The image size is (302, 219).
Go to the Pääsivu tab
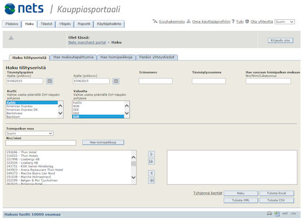click(x=12, y=24)
